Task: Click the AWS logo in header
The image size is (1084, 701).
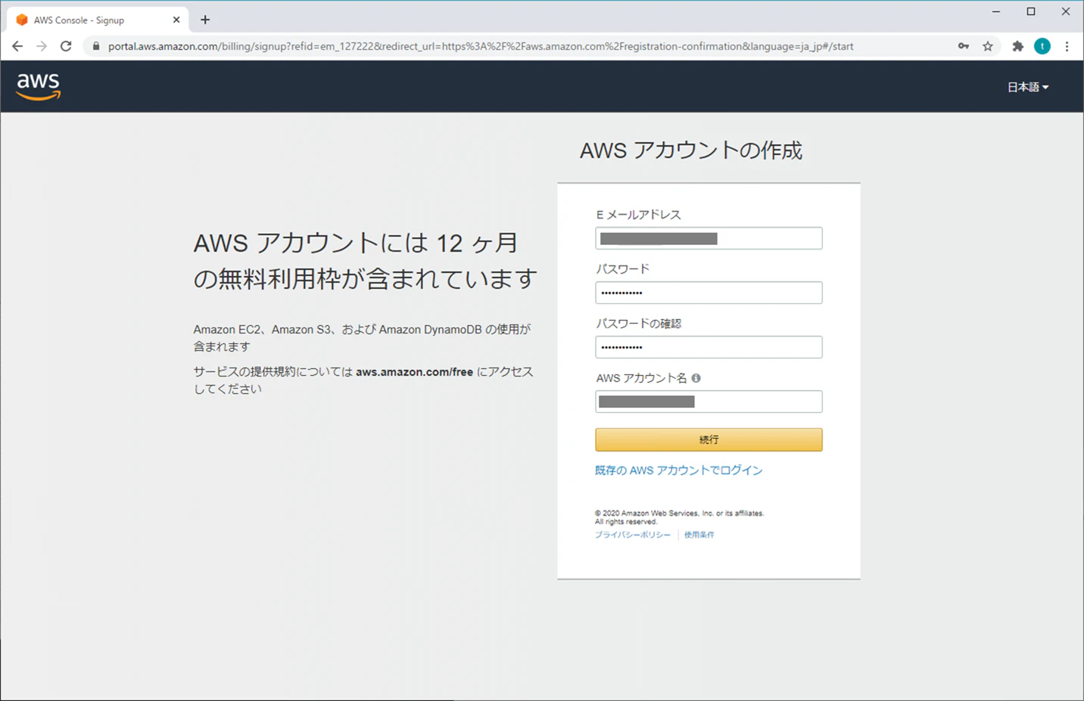Action: (x=38, y=86)
